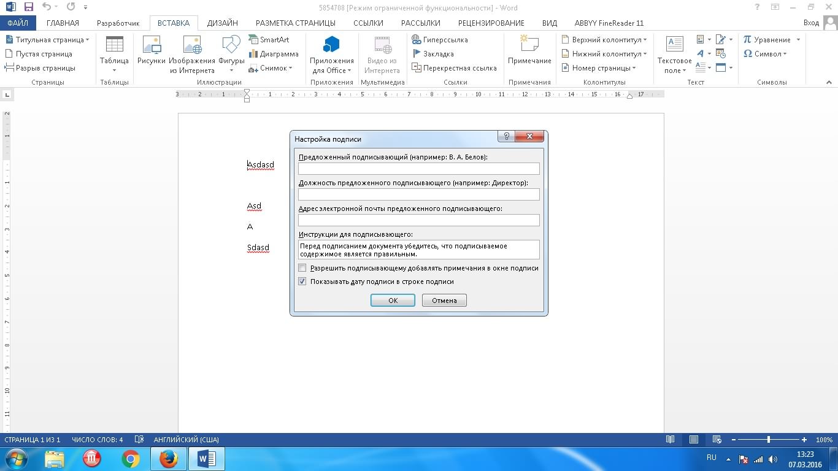Screen dimensions: 838x471
Task: Insert a Перекрестная ссылка
Action: point(455,67)
